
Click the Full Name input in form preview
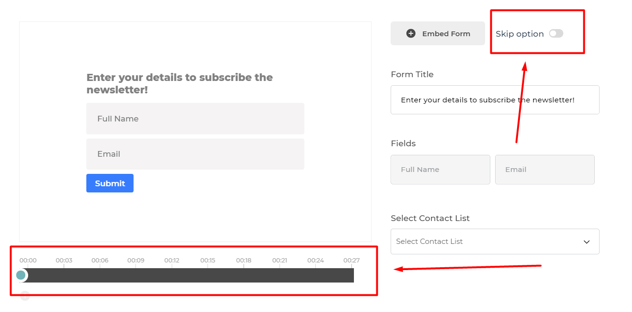click(195, 119)
